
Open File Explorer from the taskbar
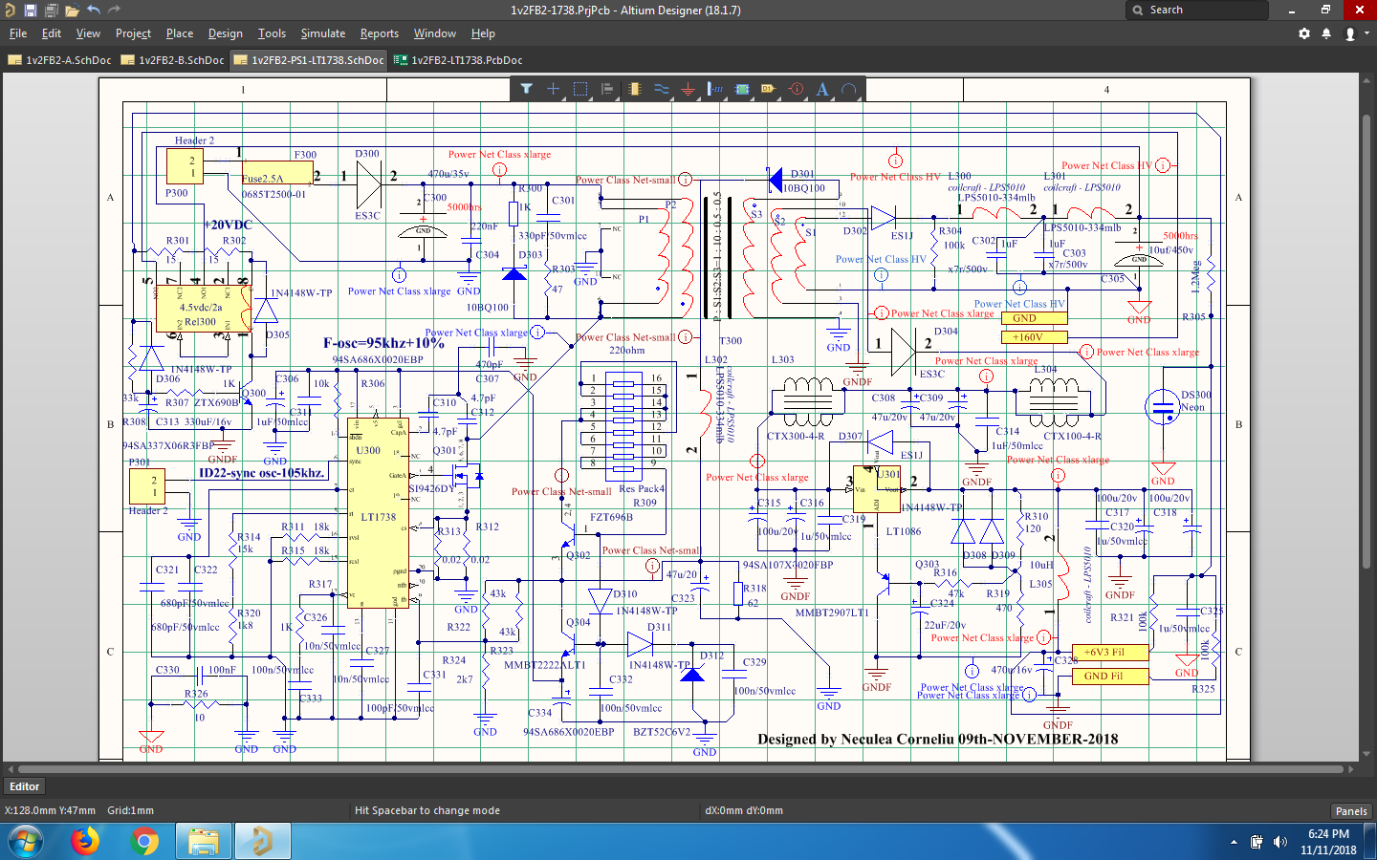pos(204,842)
